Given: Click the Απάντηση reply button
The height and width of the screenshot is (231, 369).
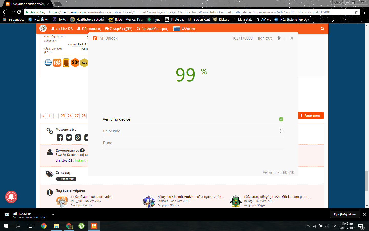Looking at the screenshot, I should click(x=311, y=115).
